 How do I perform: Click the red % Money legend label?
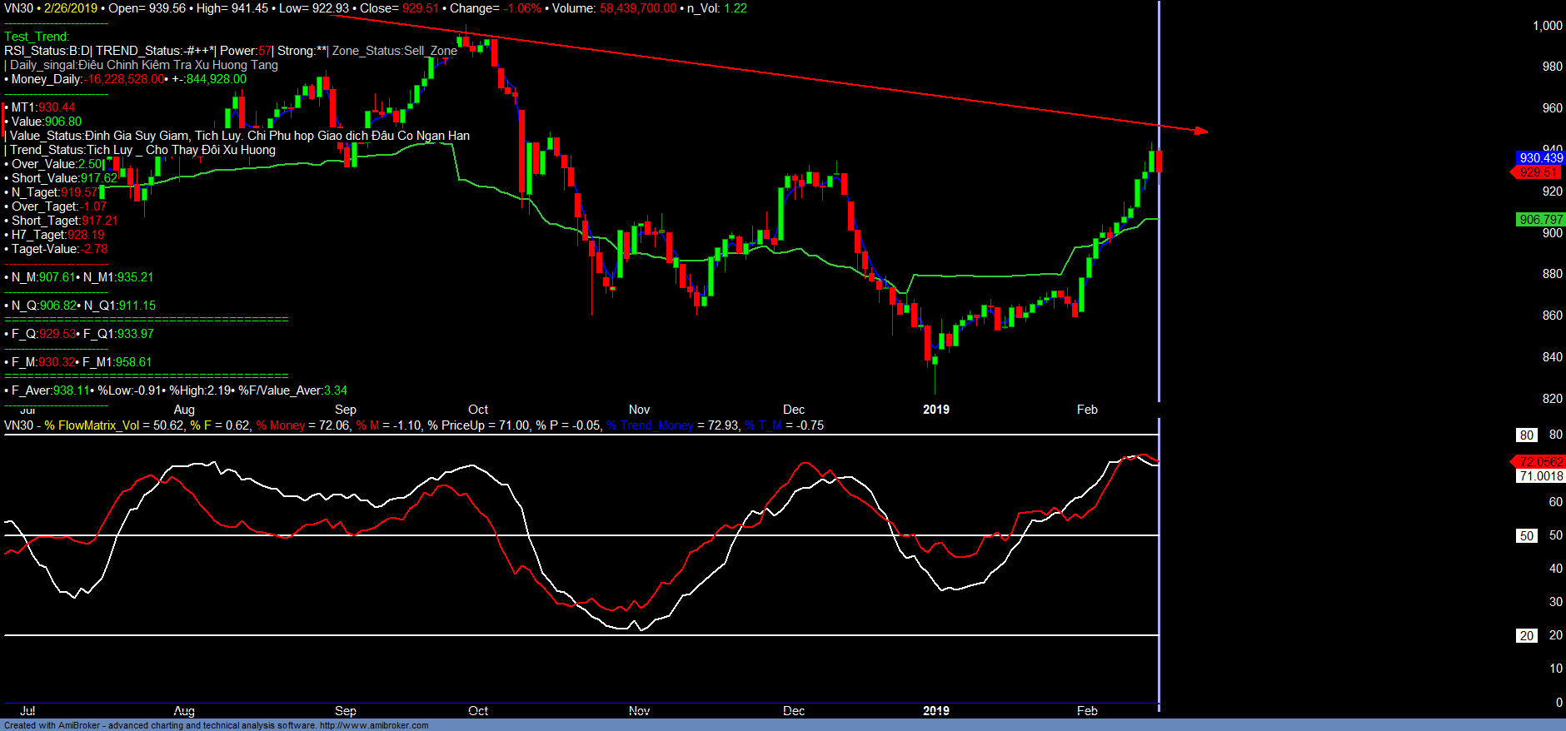pyautogui.click(x=281, y=425)
